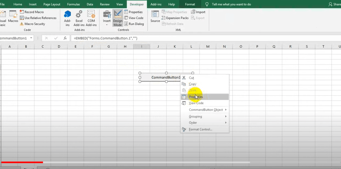Click Properties in the ribbon Controls group
Screen dimensions: 341x169
click(x=133, y=12)
